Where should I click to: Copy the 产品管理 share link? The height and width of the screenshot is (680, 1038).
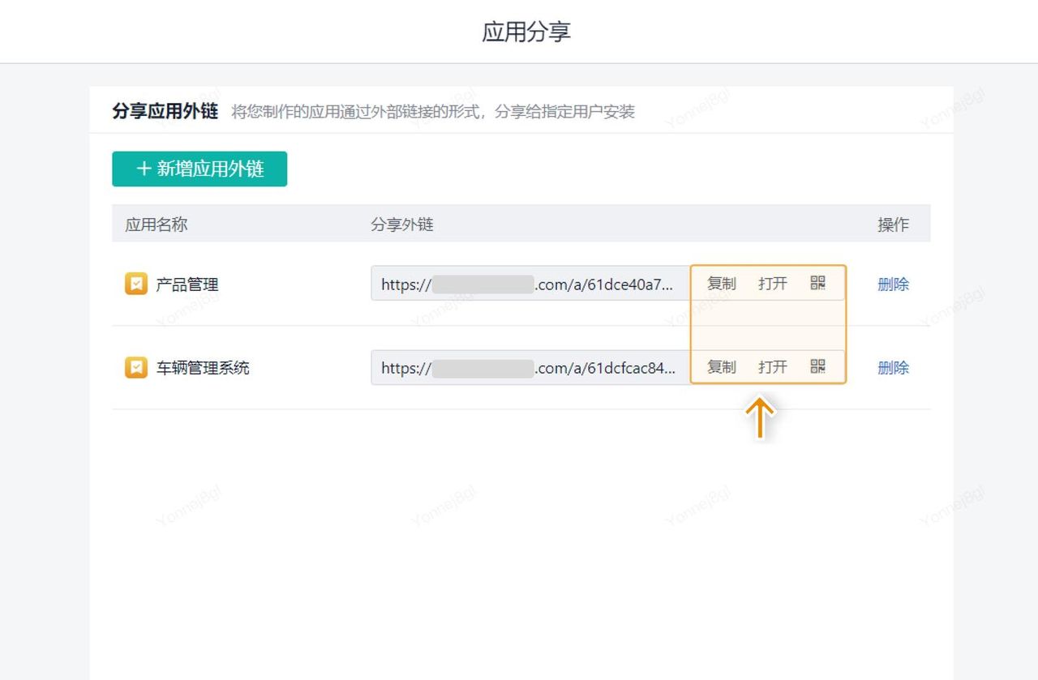[x=722, y=284]
